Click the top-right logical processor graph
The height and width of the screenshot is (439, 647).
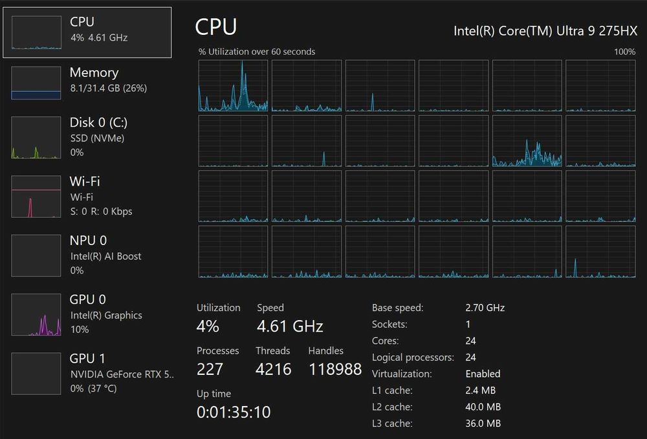(x=600, y=86)
